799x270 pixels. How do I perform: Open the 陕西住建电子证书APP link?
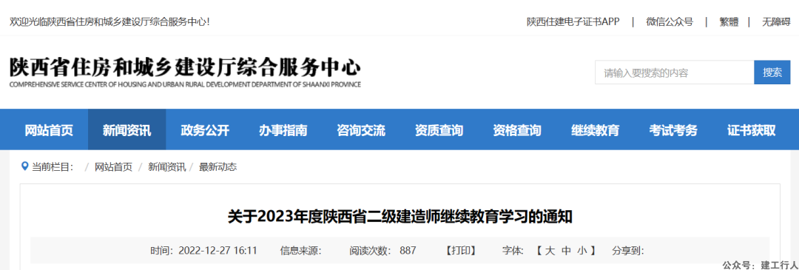coord(573,22)
